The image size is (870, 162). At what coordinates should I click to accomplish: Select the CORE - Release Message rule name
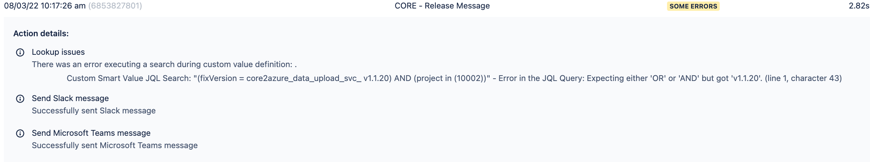(x=442, y=6)
